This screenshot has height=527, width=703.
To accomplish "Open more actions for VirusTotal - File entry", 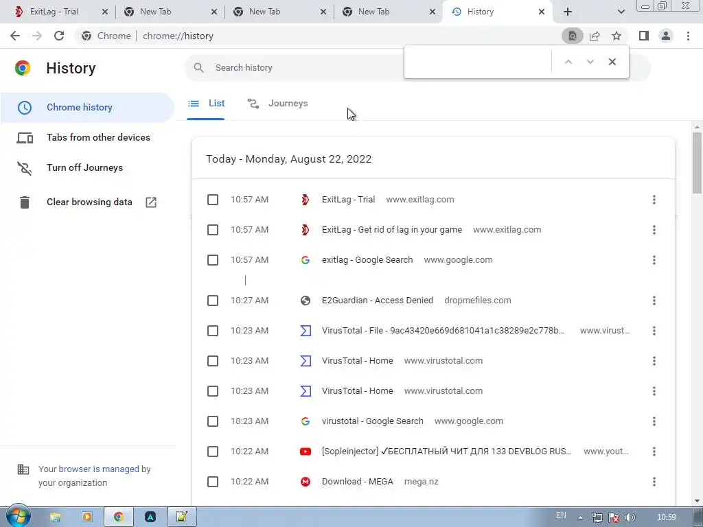I will pos(654,331).
